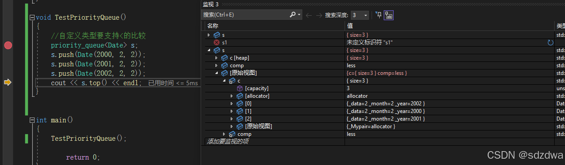This screenshot has width=565, height=165.
Task: Expand element [2] in the watch tree
Action: (232, 119)
